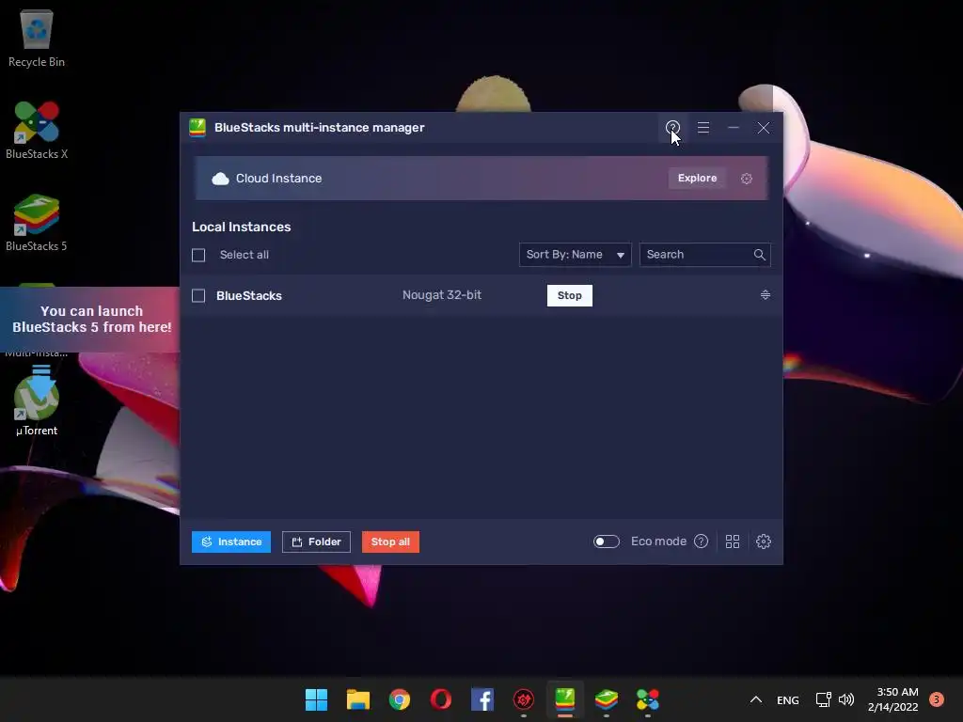Open the hamburger menu in BlueStacks manager
This screenshot has height=722, width=963.
click(703, 128)
